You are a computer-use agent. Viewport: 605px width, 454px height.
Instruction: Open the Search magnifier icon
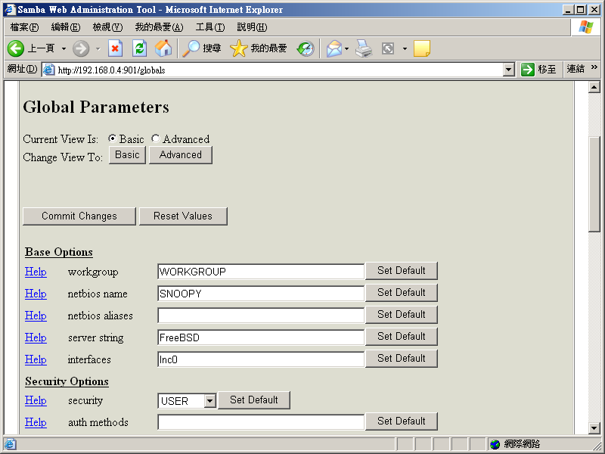192,48
